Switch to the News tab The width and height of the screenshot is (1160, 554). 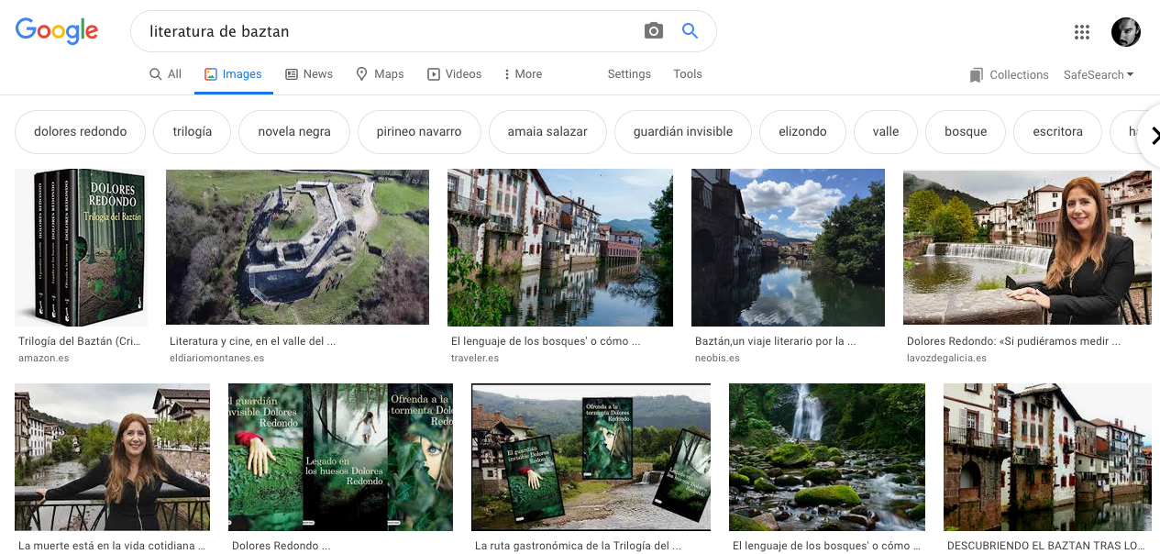coord(309,74)
